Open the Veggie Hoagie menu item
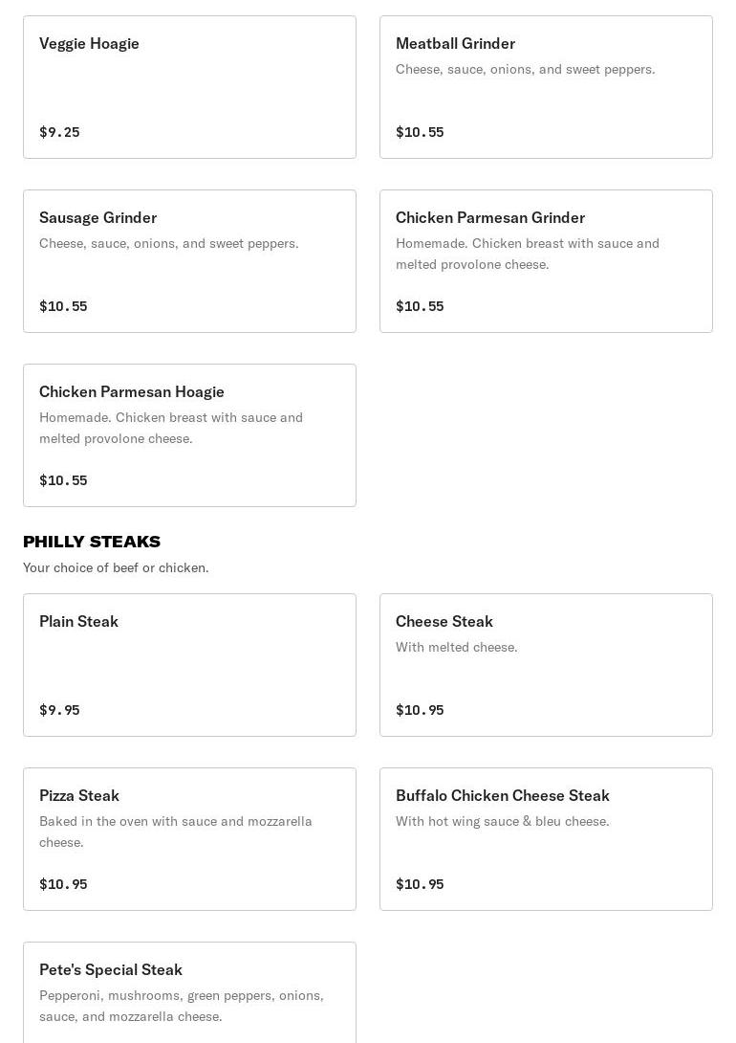 coord(89,44)
